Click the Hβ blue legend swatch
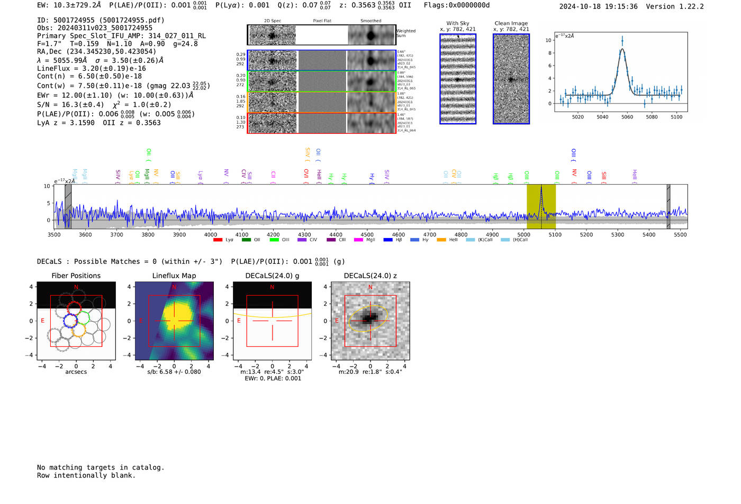The height and width of the screenshot is (504, 741). pyautogui.click(x=388, y=240)
